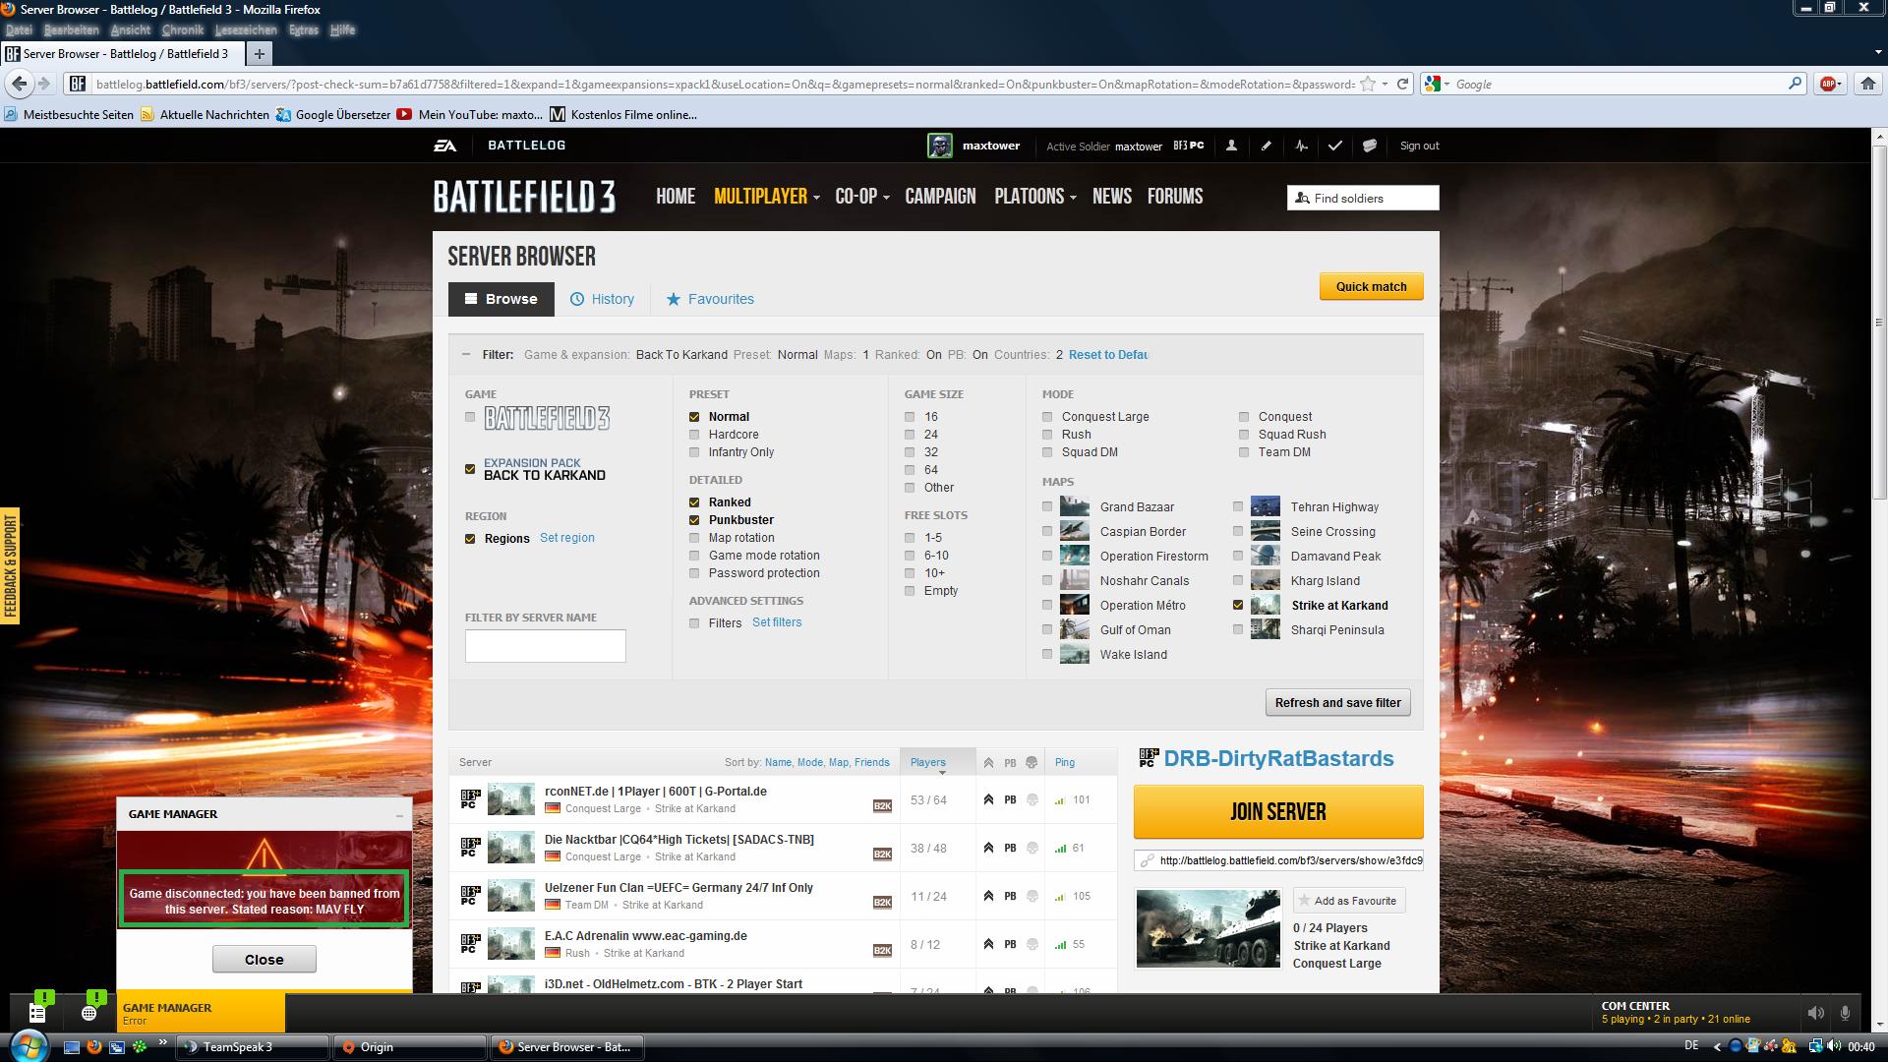Click the checkmark icon in Battlelog bar
The height and width of the screenshot is (1062, 1888).
click(1334, 146)
